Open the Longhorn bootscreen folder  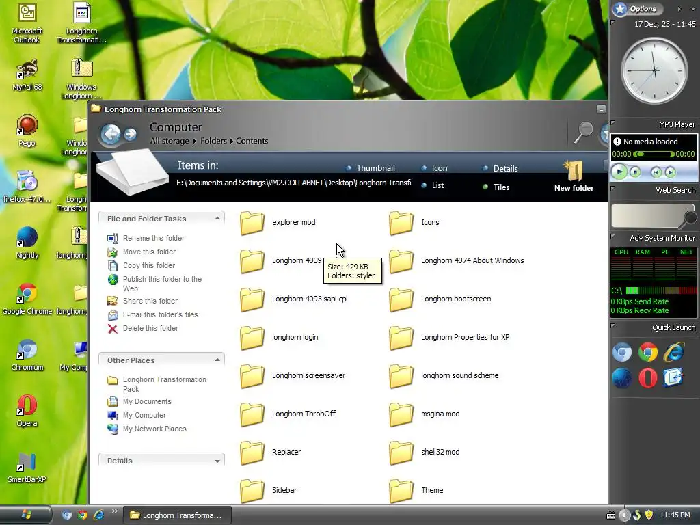click(x=440, y=299)
